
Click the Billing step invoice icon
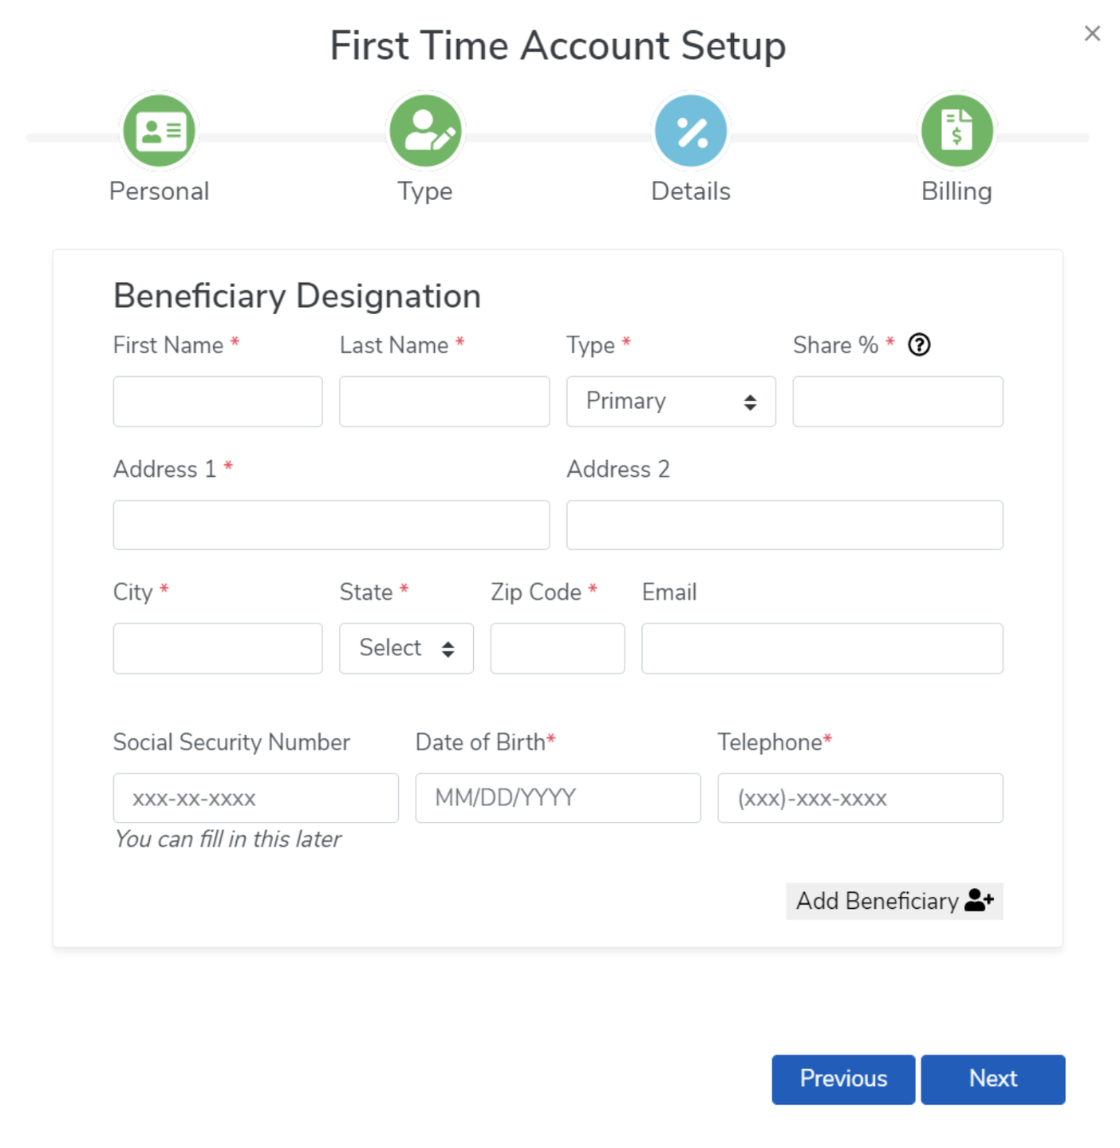click(x=956, y=130)
